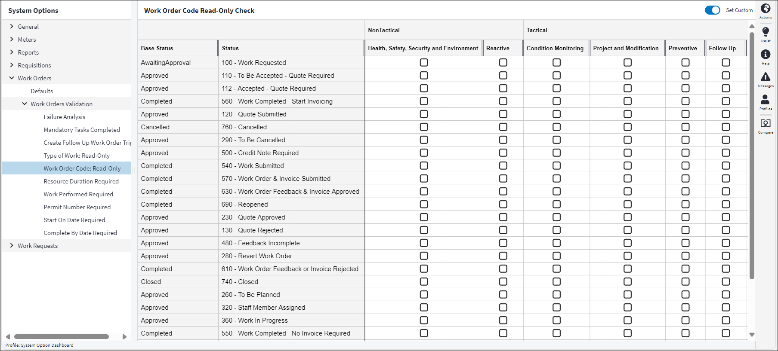Disable the Set Custom toggle

713,10
